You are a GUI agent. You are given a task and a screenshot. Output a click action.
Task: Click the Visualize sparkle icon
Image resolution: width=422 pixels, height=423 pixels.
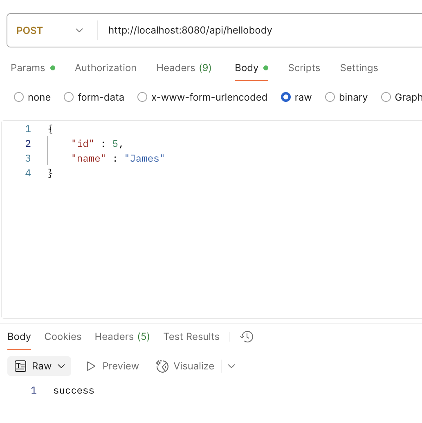tap(162, 366)
